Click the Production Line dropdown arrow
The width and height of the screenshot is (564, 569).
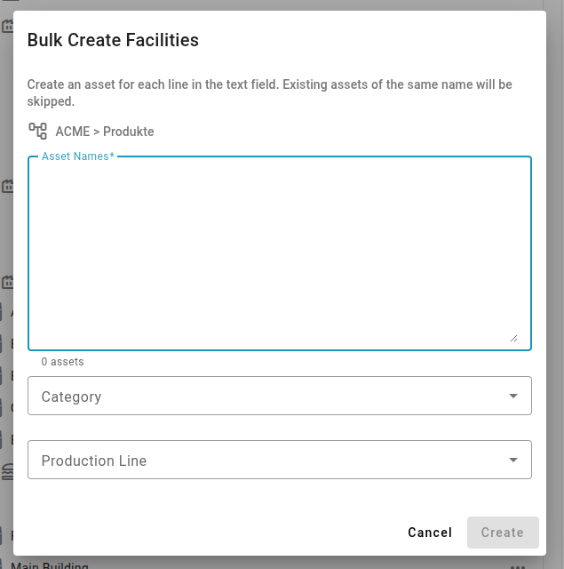tap(512, 461)
